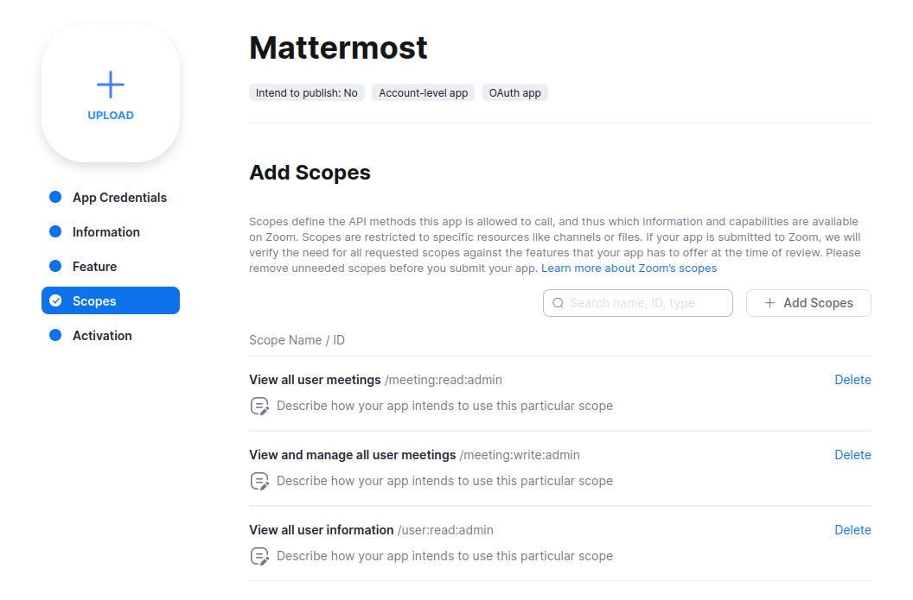Click the Intend to publish: No tag
913x600 pixels.
(307, 93)
